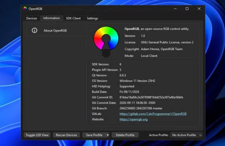Screen dimensions: 225x146
Task: Click the License 'GNU General Public License, version 2'
Action: coord(167,42)
